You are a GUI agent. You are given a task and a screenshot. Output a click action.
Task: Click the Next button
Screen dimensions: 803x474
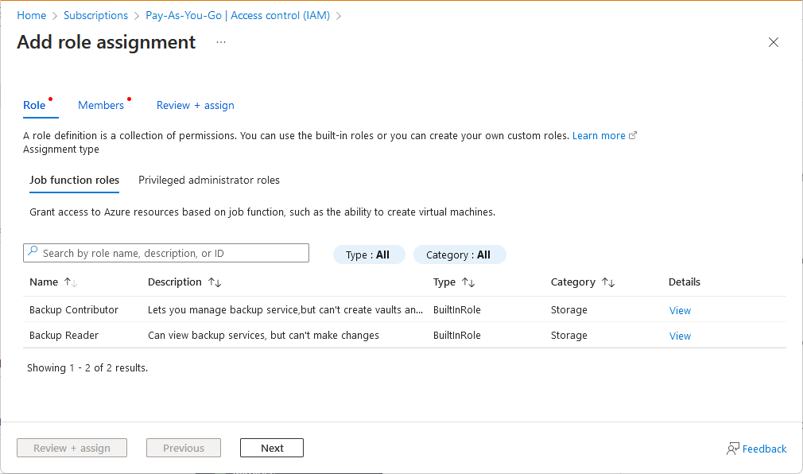pos(272,448)
